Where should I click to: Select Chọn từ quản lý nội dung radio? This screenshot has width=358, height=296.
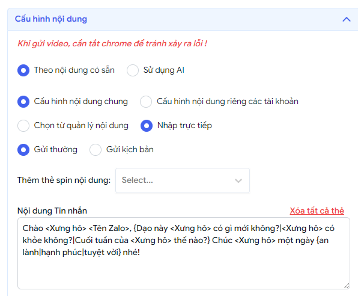pos(23,126)
